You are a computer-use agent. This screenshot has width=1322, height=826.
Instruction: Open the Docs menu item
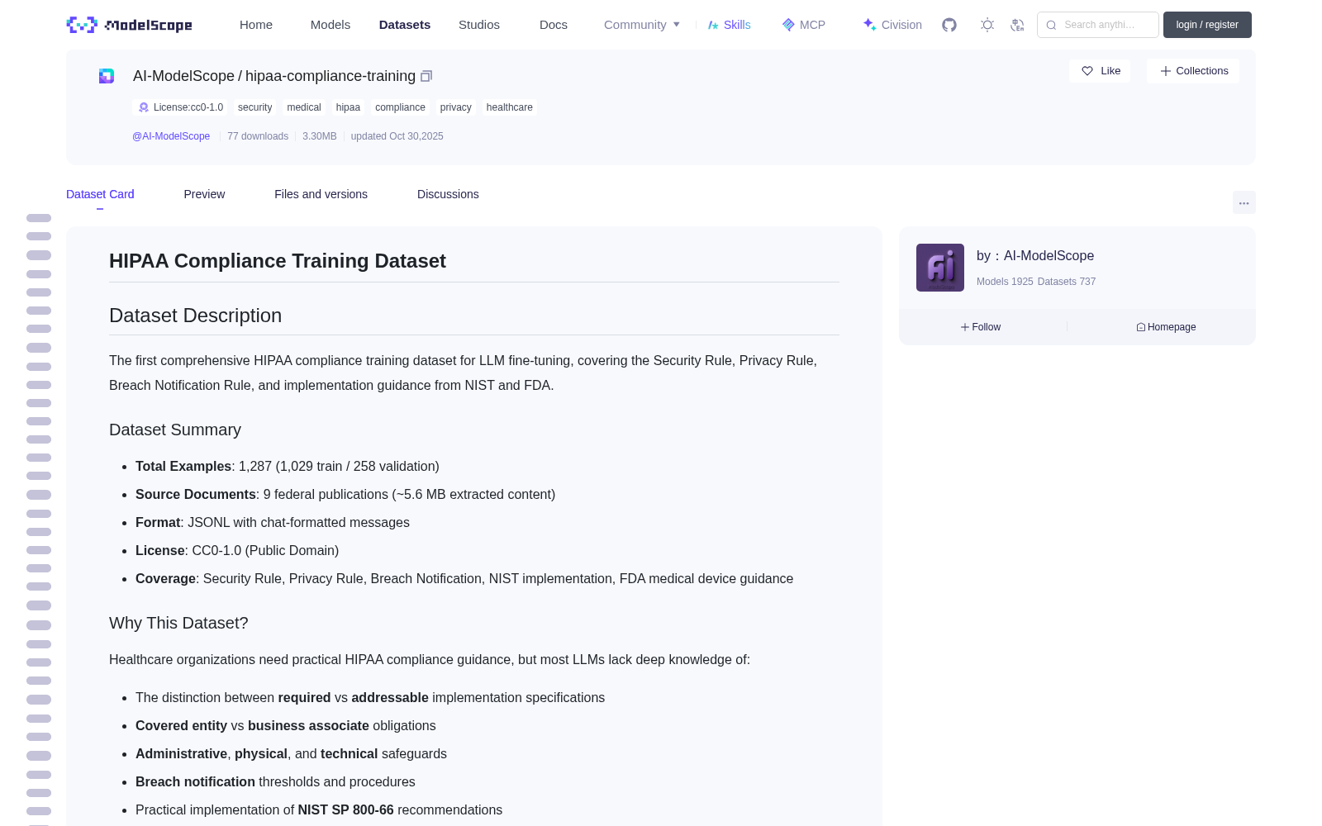pos(554,25)
